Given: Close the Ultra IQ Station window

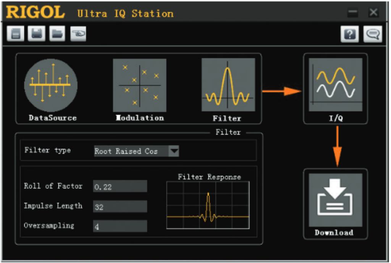Looking at the screenshot, I should pos(373,13).
